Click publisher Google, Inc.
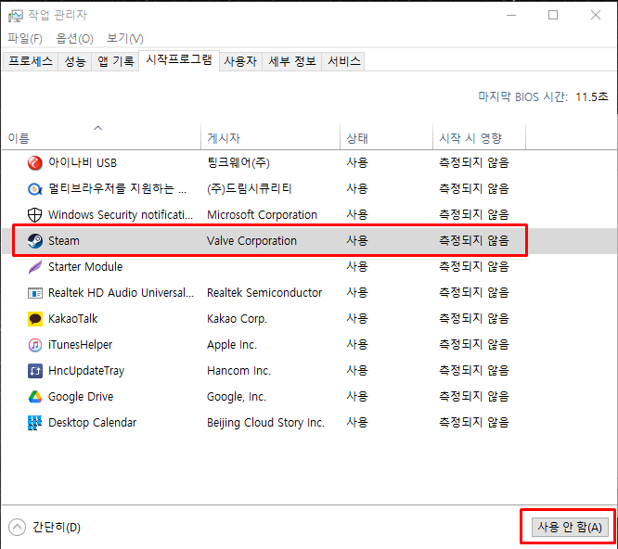The height and width of the screenshot is (549, 618). [x=237, y=397]
